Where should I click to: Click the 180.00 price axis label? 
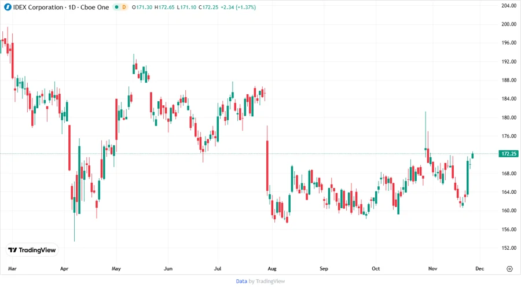click(x=509, y=117)
